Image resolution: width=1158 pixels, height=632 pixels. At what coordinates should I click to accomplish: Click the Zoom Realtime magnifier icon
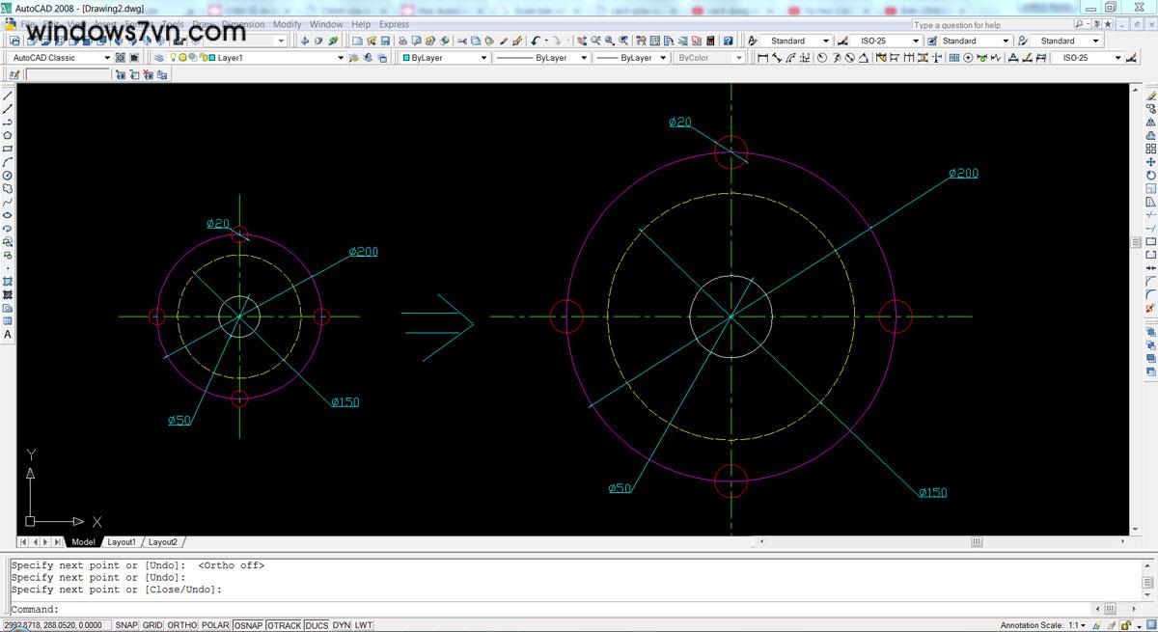(x=595, y=41)
